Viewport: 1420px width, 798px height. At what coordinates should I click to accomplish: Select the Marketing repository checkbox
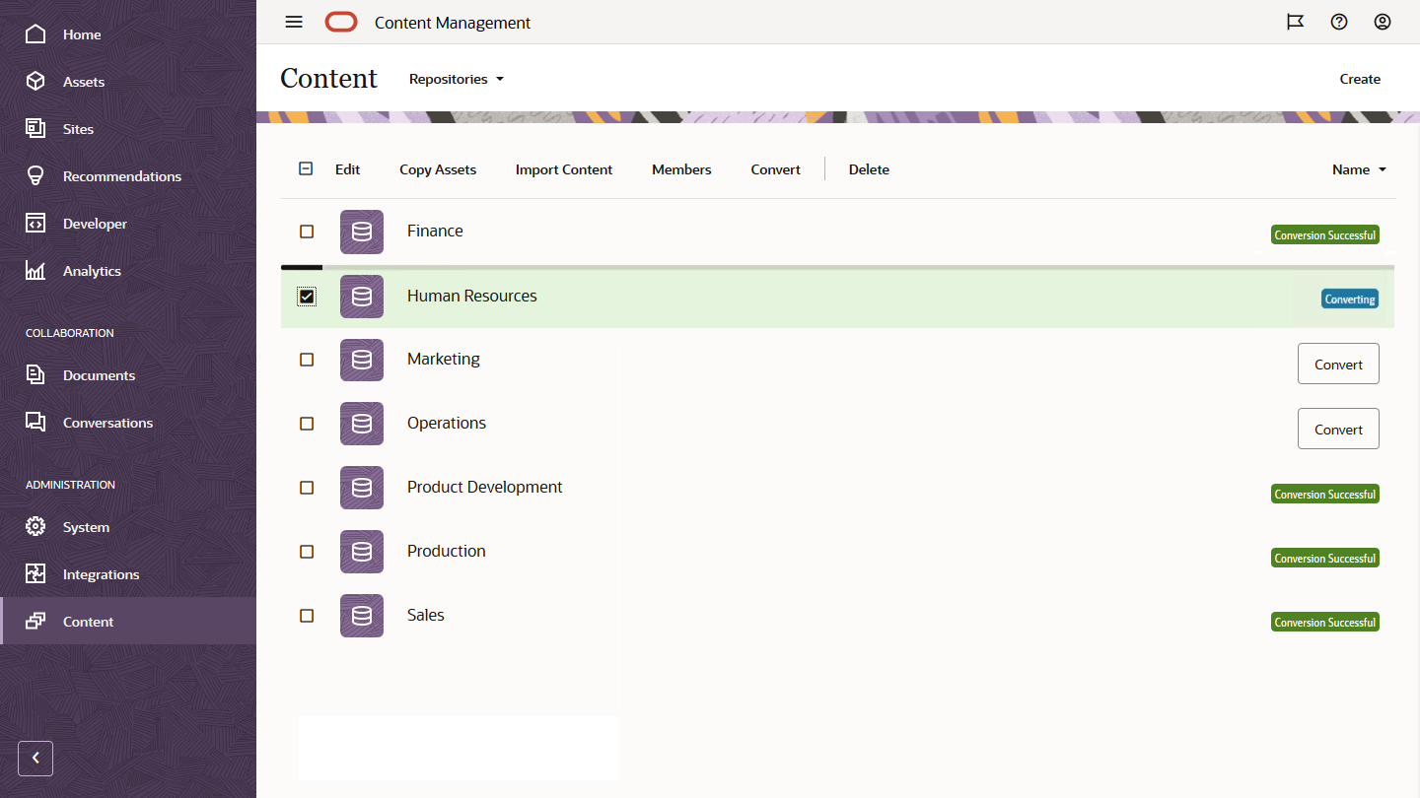pos(307,360)
